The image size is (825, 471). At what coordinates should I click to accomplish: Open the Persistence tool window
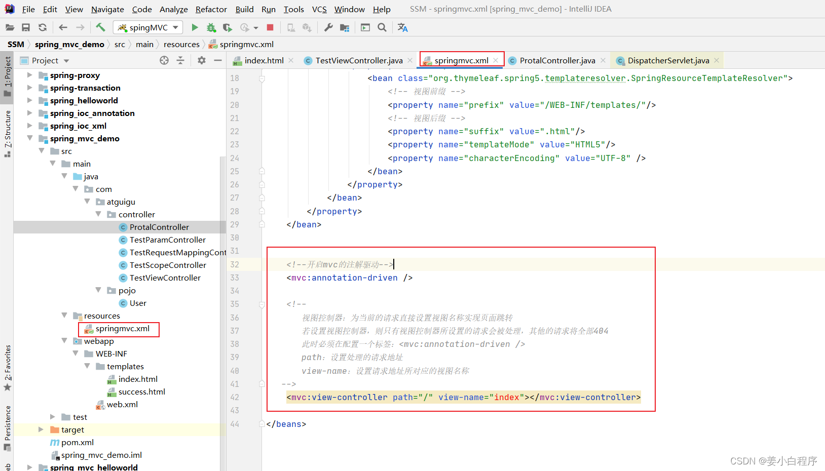click(x=7, y=428)
